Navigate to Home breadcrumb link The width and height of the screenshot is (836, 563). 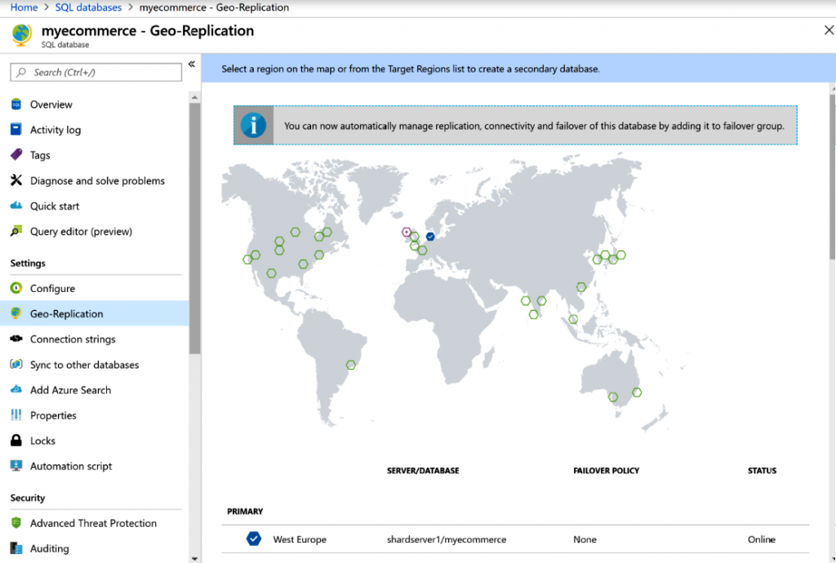point(24,7)
